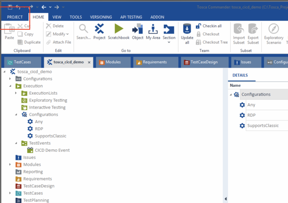Click Checkin all in Team group
Viewport: 288px width, 203px height.
click(209, 26)
